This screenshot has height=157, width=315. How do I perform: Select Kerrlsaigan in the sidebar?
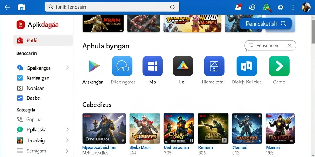43,78
